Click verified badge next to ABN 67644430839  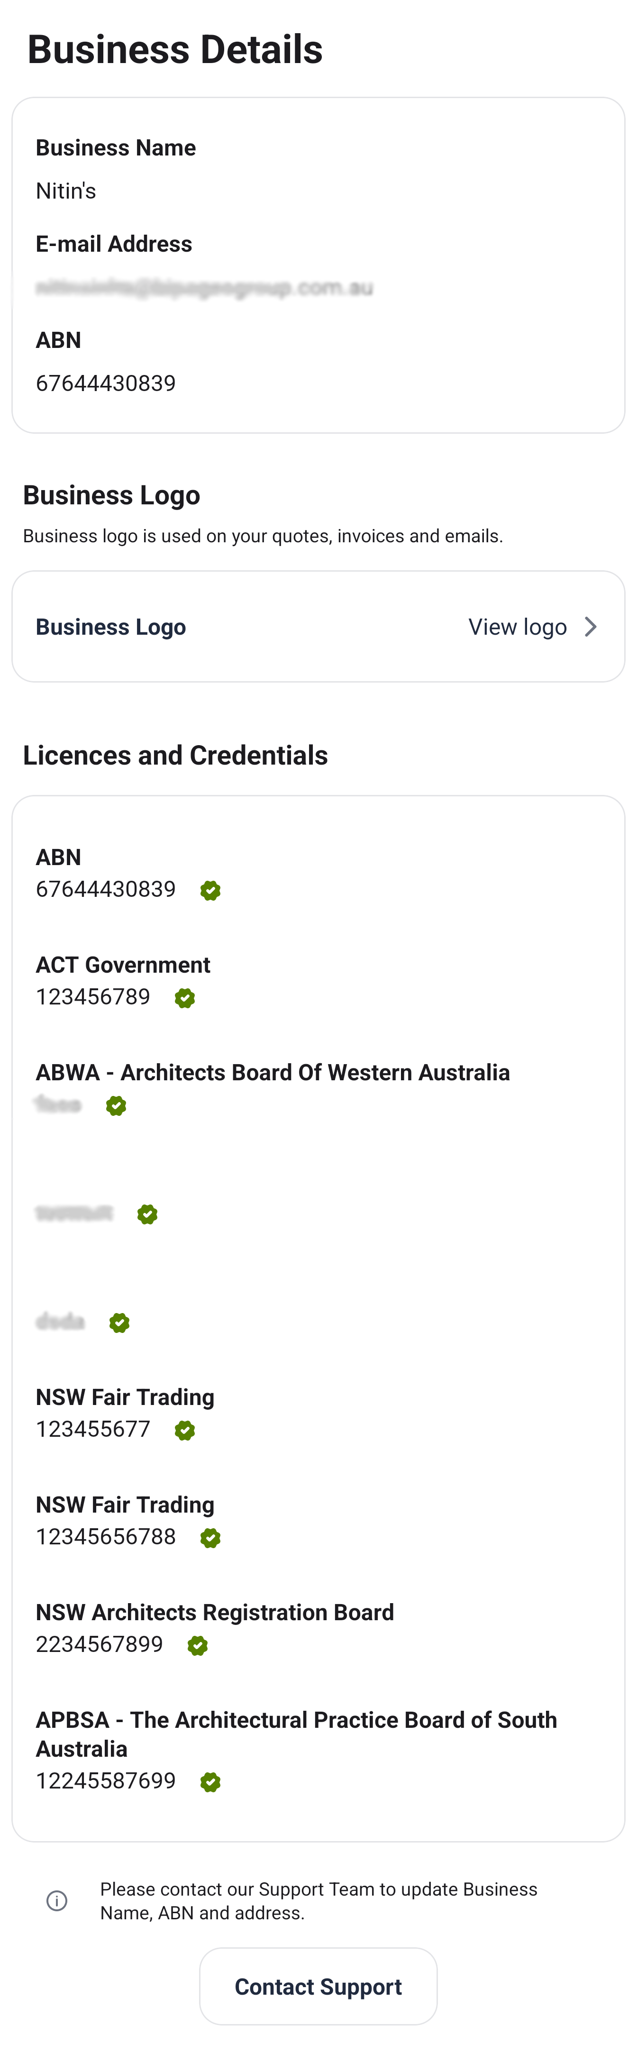coord(210,890)
